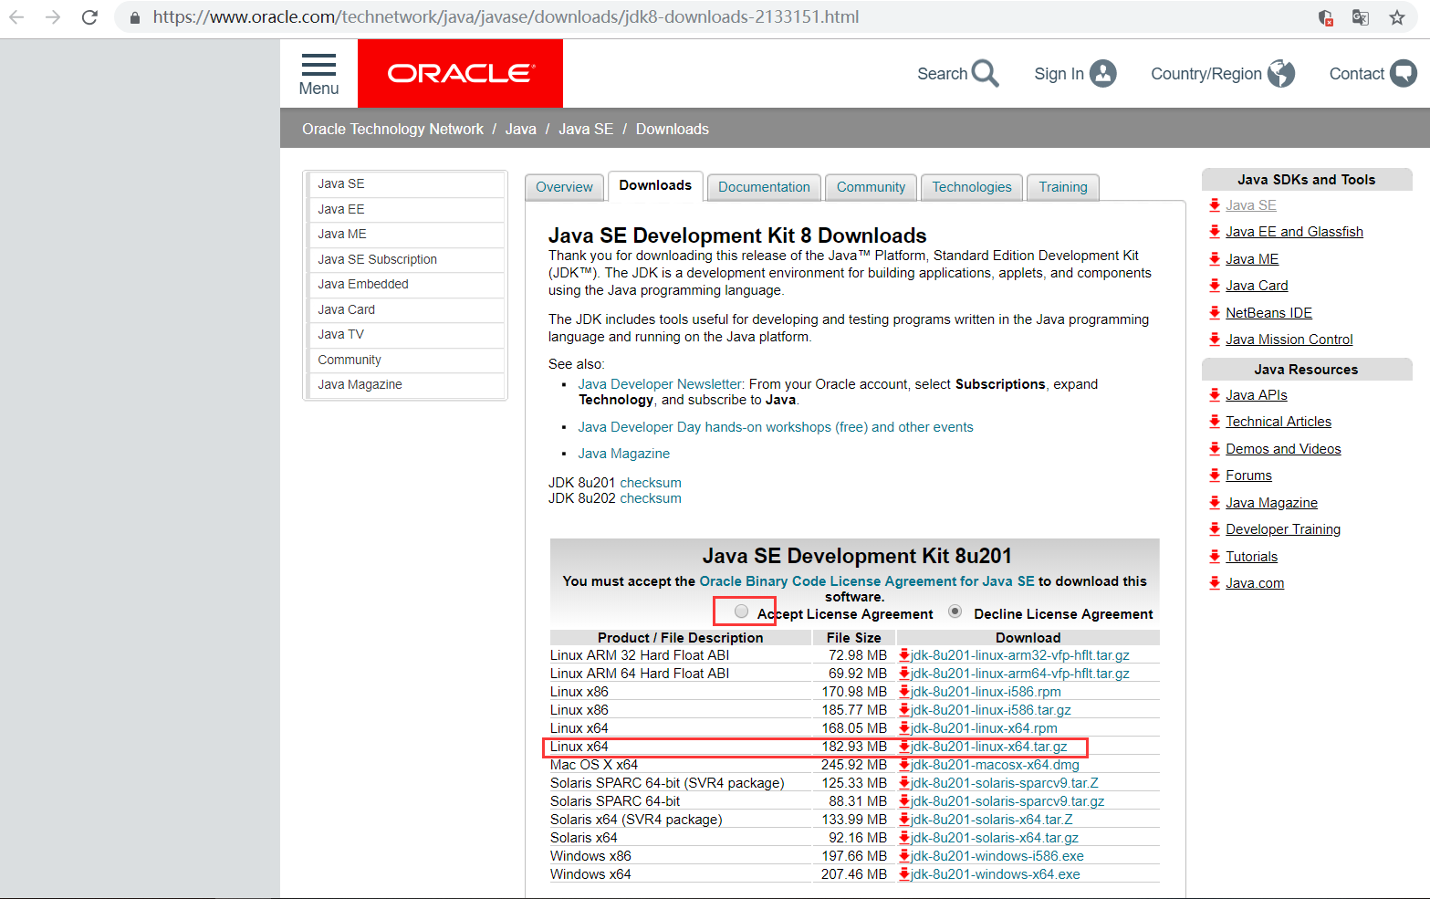This screenshot has height=899, width=1430.
Task: Click download arrow icon beside Tutorials
Action: pyautogui.click(x=1215, y=557)
